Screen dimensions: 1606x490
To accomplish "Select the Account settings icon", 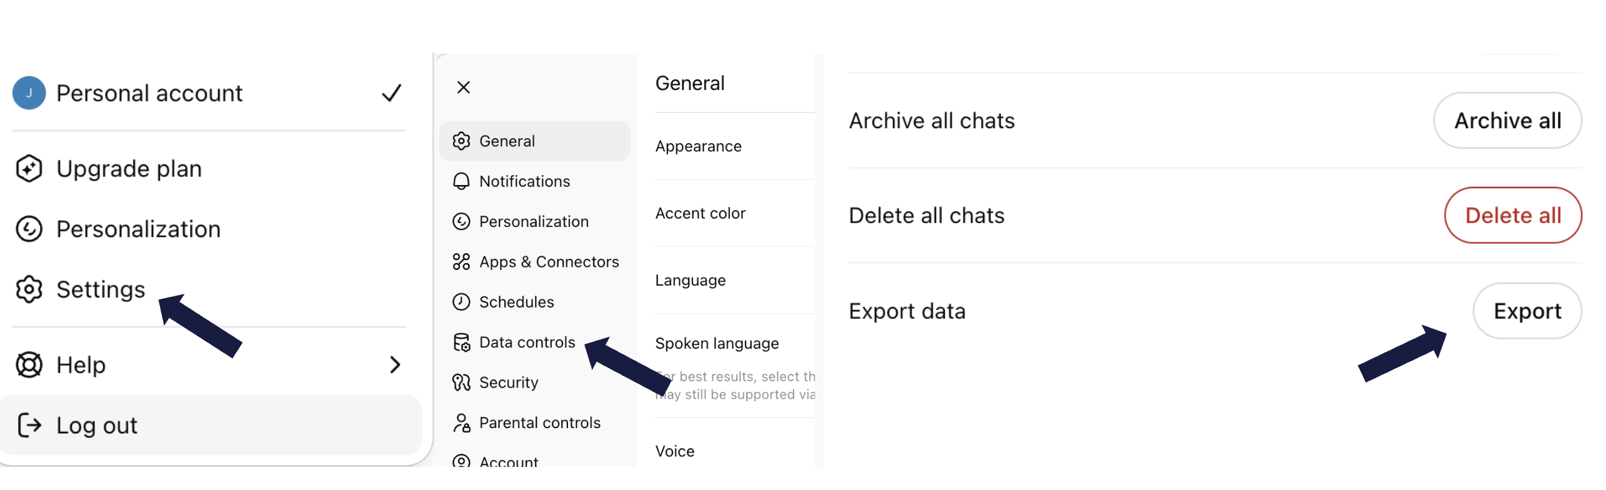I will (x=462, y=461).
